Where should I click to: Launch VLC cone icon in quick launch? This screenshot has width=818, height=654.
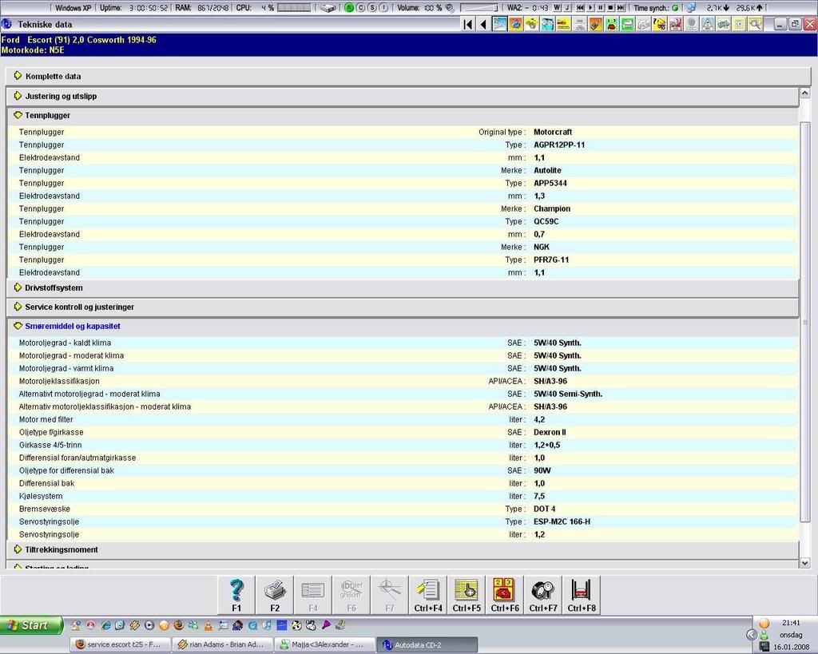point(208,624)
